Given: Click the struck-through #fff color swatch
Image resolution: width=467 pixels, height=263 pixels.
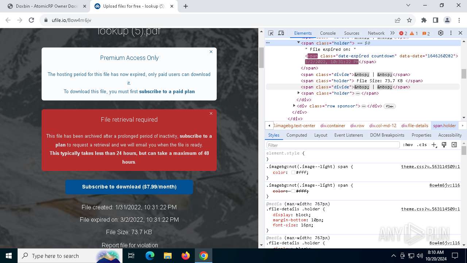Looking at the screenshot, I should click(293, 191).
